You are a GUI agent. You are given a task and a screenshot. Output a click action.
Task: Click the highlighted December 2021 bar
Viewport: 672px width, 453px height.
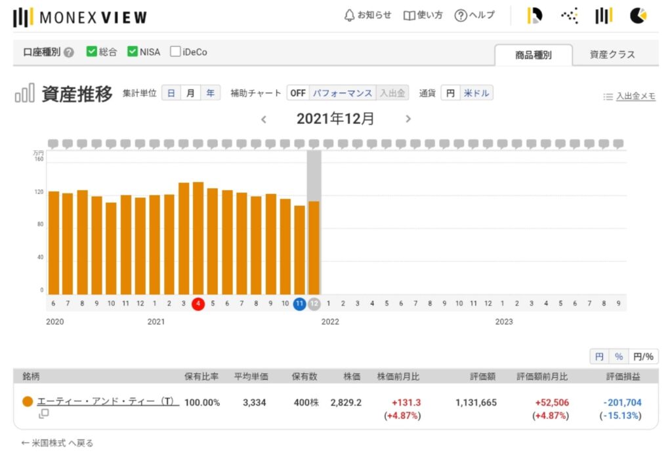314,248
